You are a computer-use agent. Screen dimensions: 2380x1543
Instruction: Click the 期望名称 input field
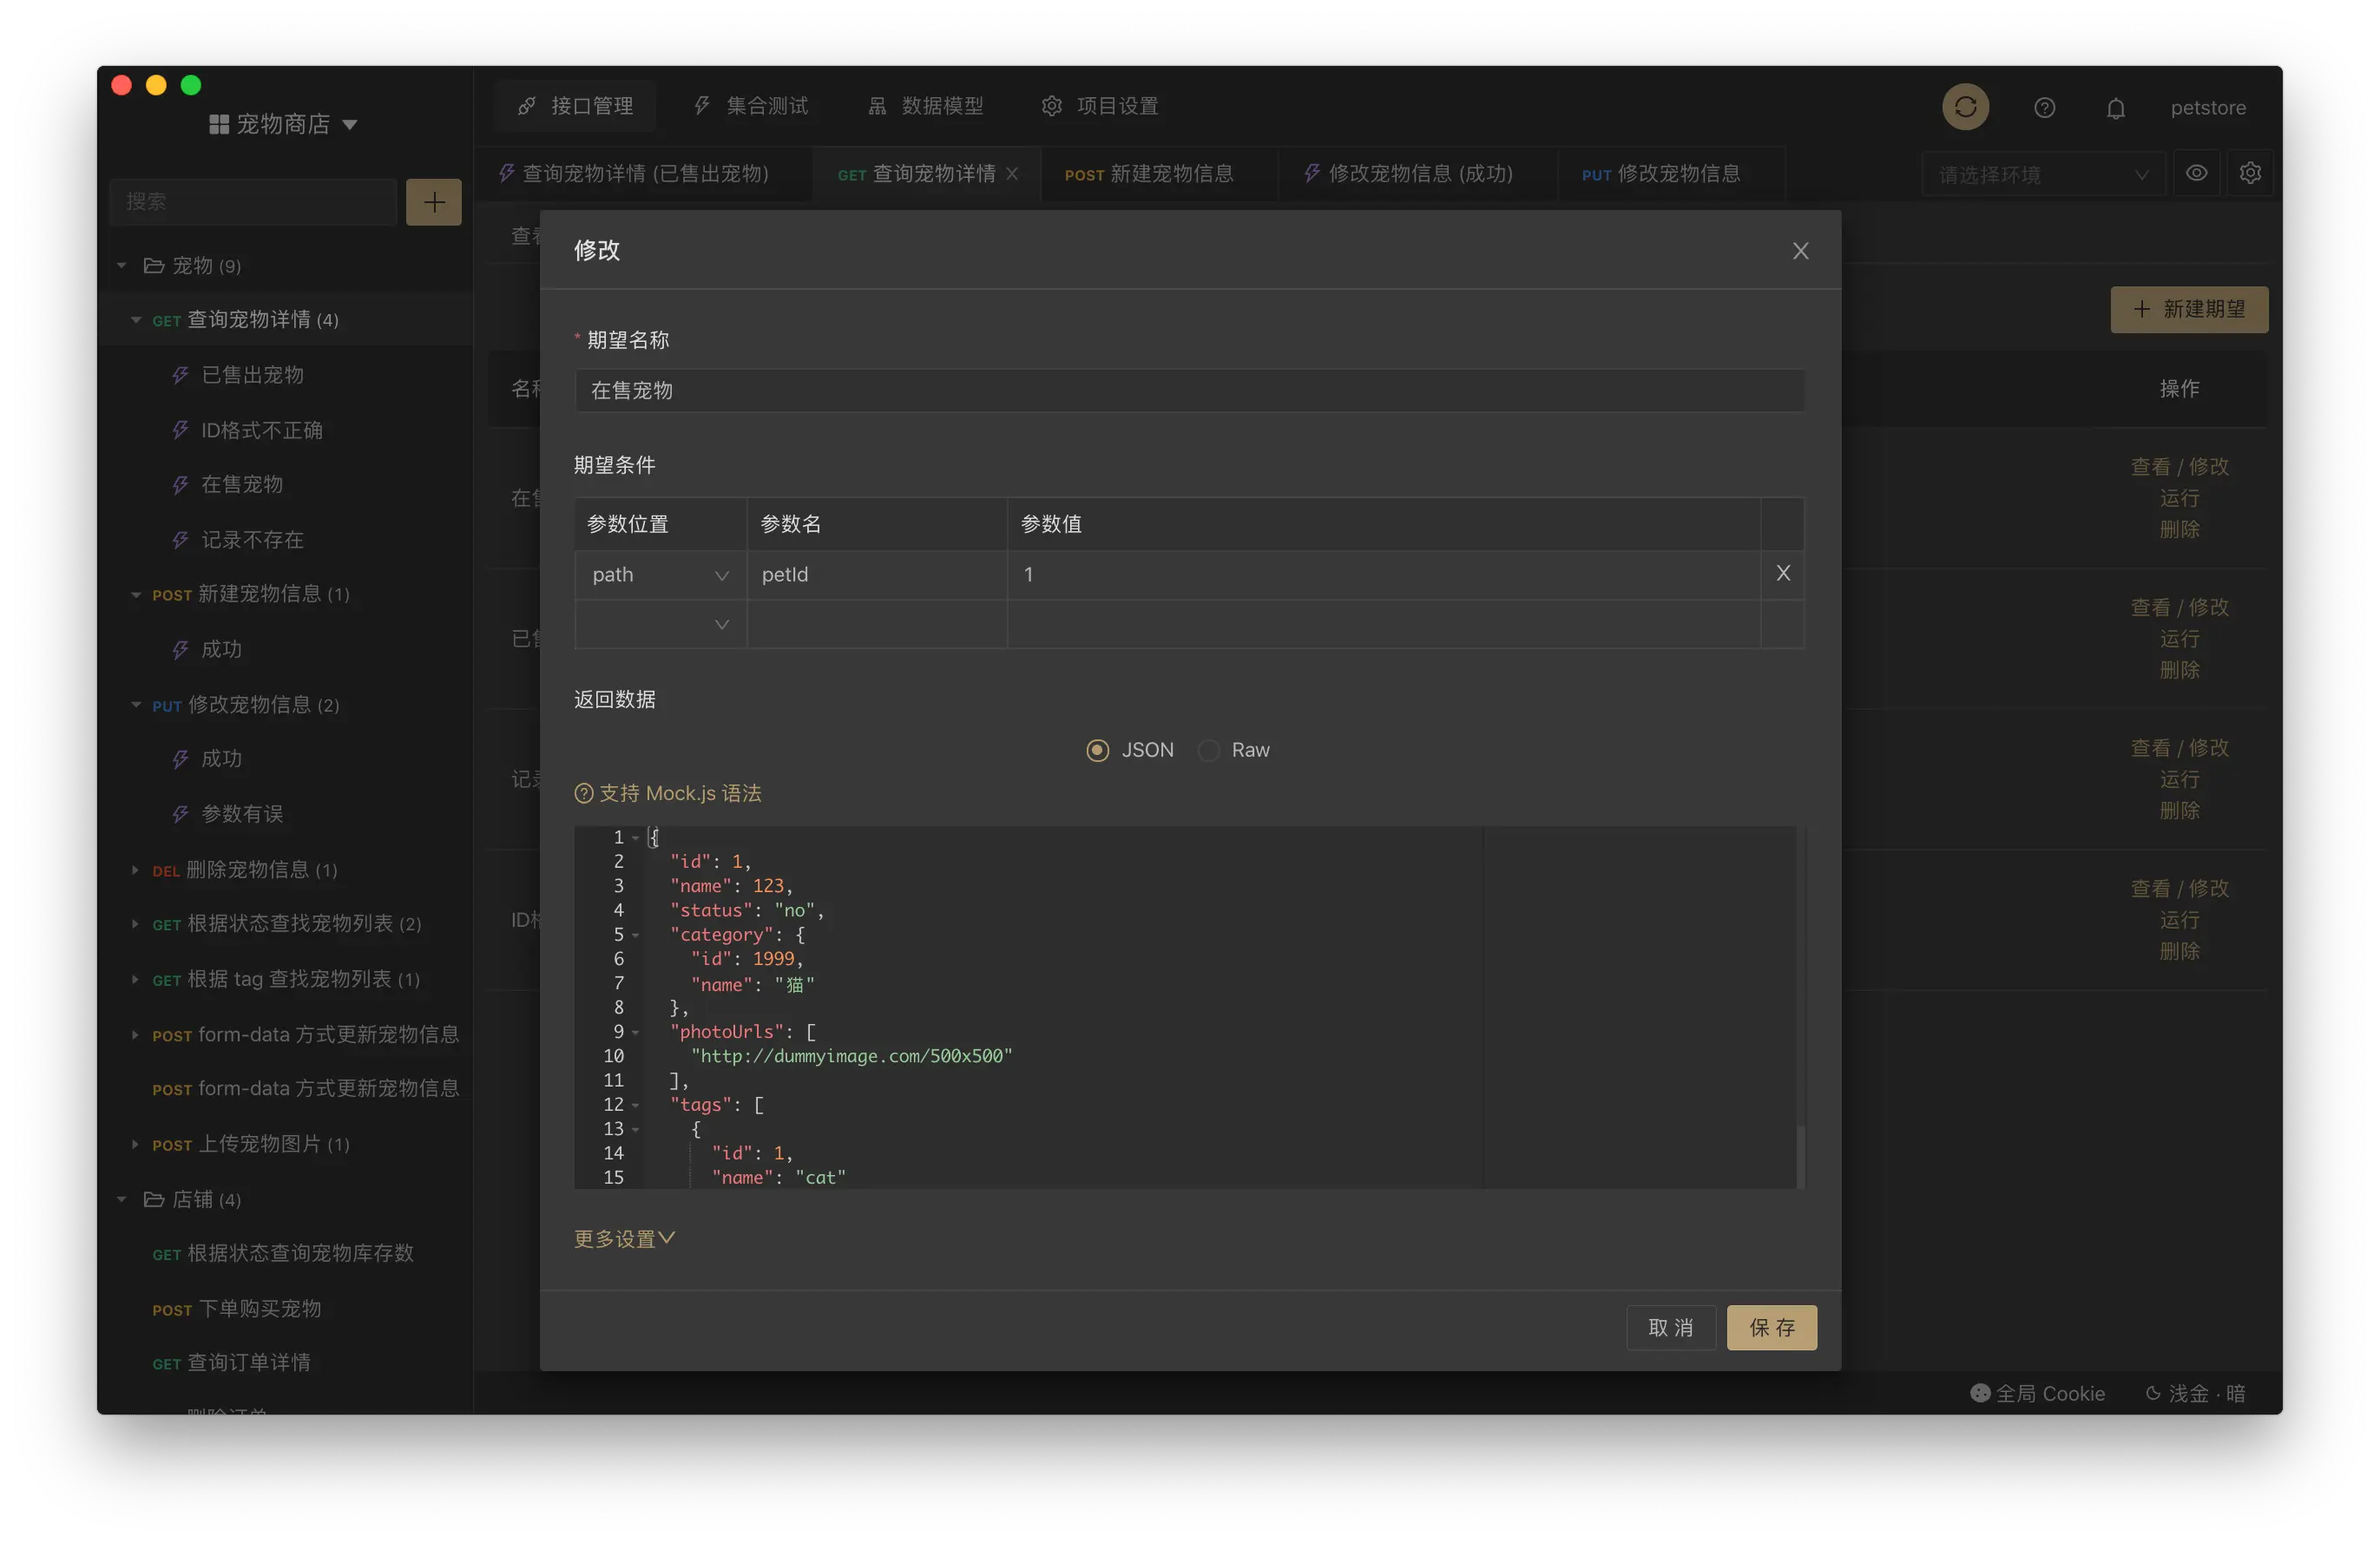(1188, 391)
